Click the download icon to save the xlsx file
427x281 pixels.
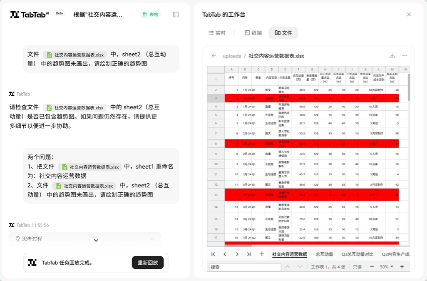pyautogui.click(x=392, y=55)
